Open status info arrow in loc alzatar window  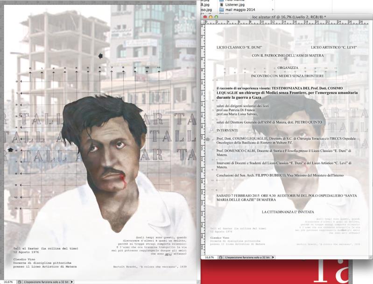273,257
